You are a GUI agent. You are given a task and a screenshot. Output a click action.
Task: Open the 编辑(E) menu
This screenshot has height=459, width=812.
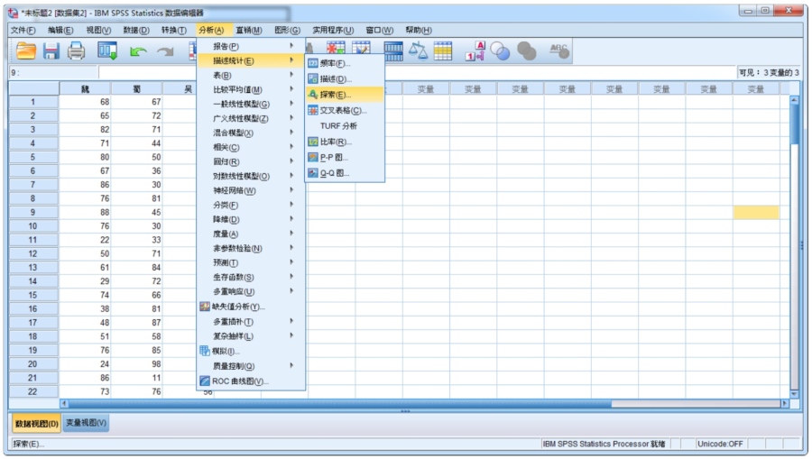point(60,30)
